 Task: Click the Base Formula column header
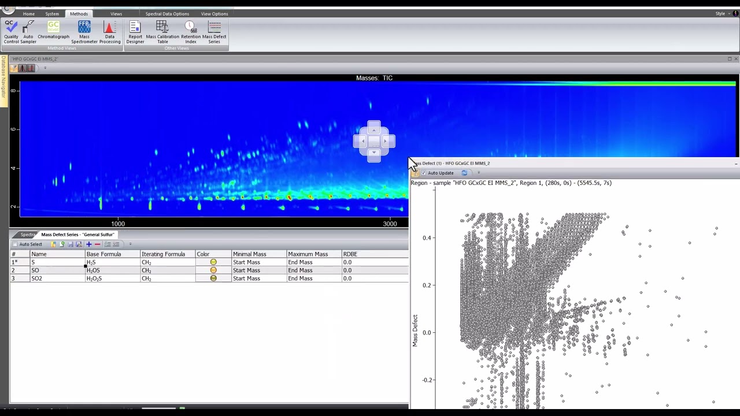(x=112, y=254)
